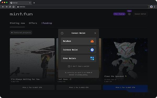The width and height of the screenshot is (157, 98).
Task: Click Mint 1 for 0.0007 ETH button
Action: (x=125, y=87)
